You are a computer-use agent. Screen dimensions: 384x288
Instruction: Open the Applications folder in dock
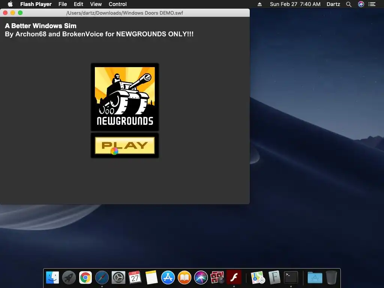tap(315, 277)
